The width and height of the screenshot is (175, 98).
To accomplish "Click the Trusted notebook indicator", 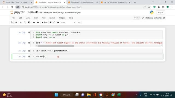I will [137, 18].
